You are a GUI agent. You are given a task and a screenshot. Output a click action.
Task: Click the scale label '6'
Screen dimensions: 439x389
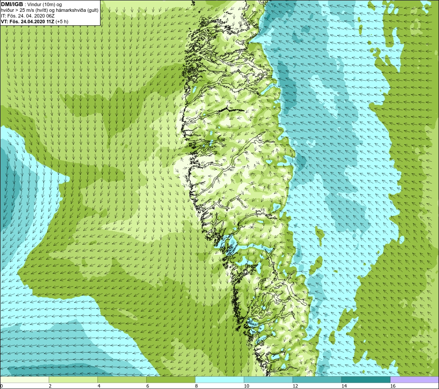click(148, 386)
